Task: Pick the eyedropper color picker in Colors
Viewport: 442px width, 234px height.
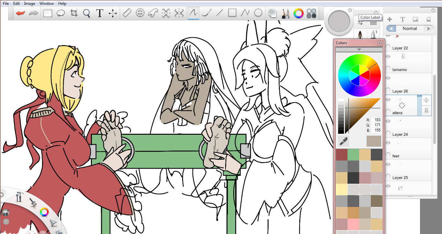Action: (x=343, y=141)
